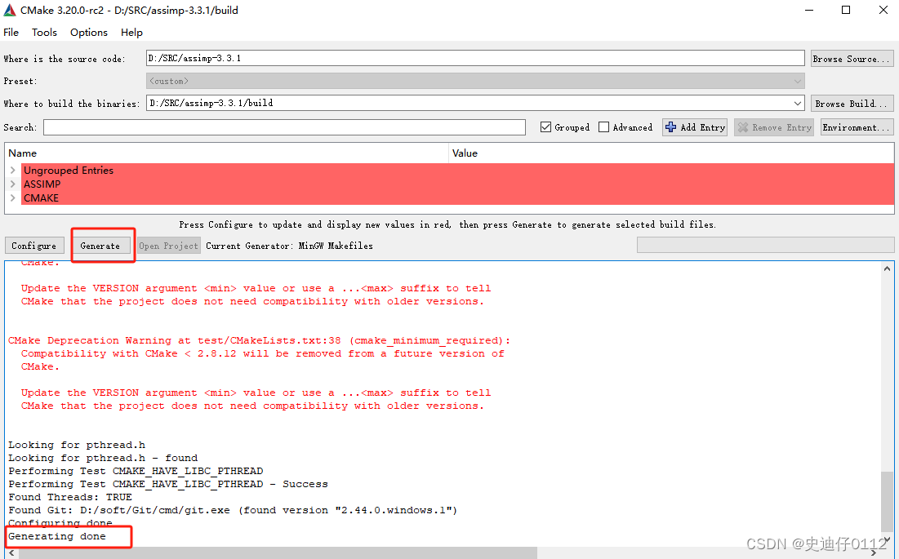Click "Looking for pthread.h - found" line
Screen dimensions: 899x559
pos(103,458)
